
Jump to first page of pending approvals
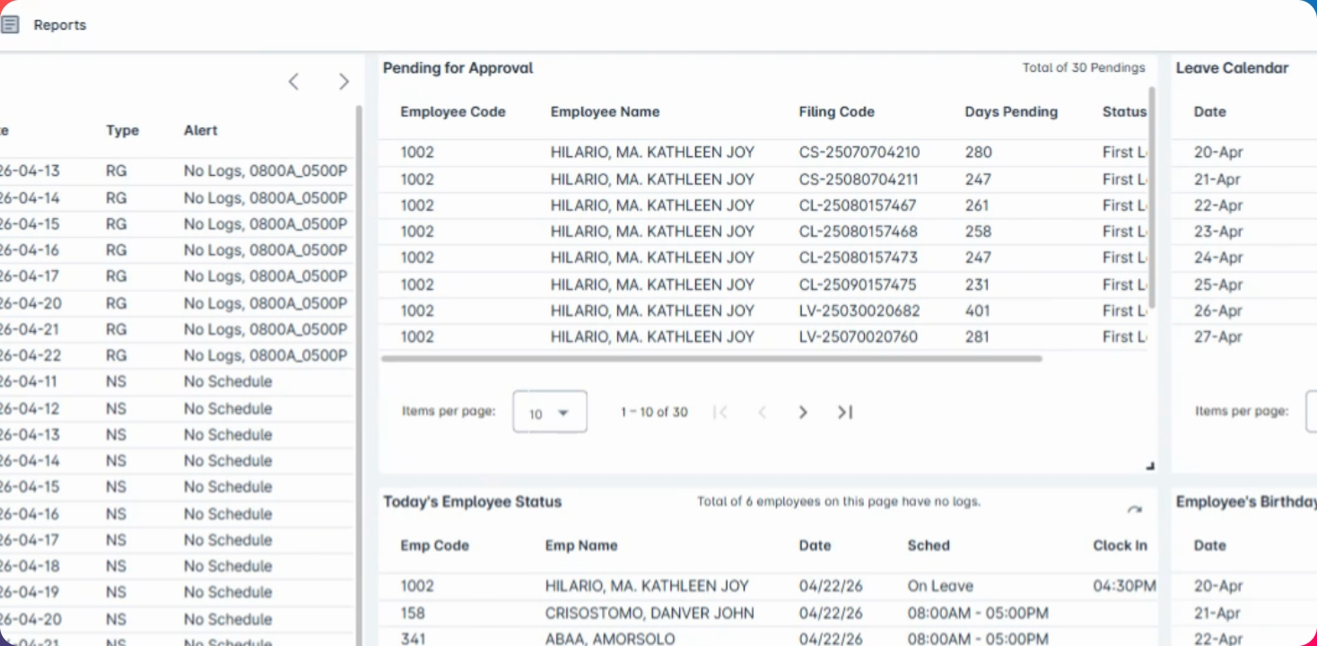720,412
